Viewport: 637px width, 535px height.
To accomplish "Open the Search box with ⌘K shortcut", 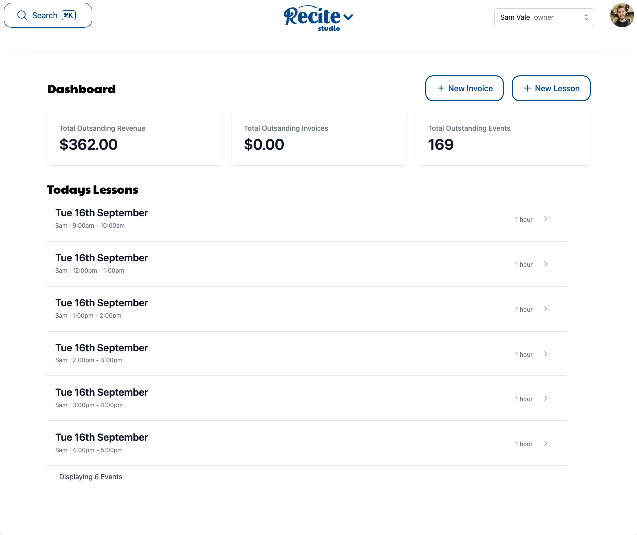I will pyautogui.click(x=48, y=15).
